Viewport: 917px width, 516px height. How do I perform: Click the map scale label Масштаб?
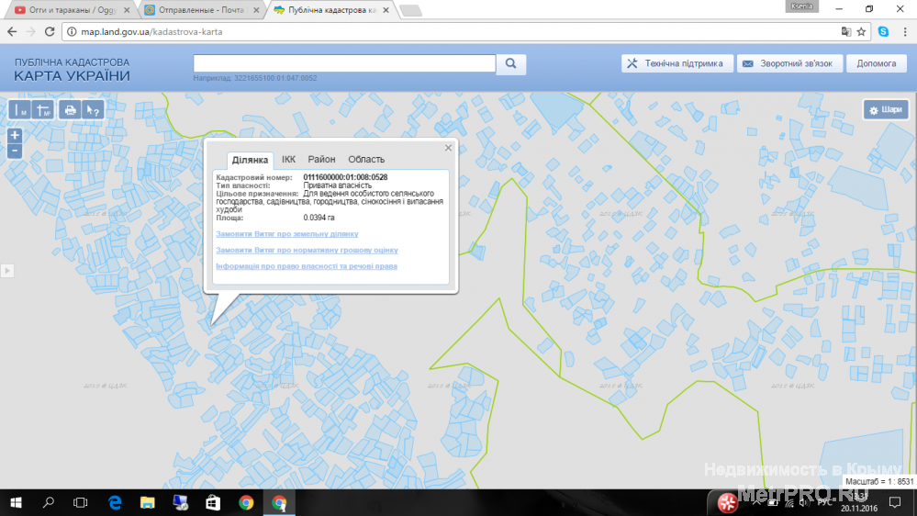pyautogui.click(x=879, y=481)
